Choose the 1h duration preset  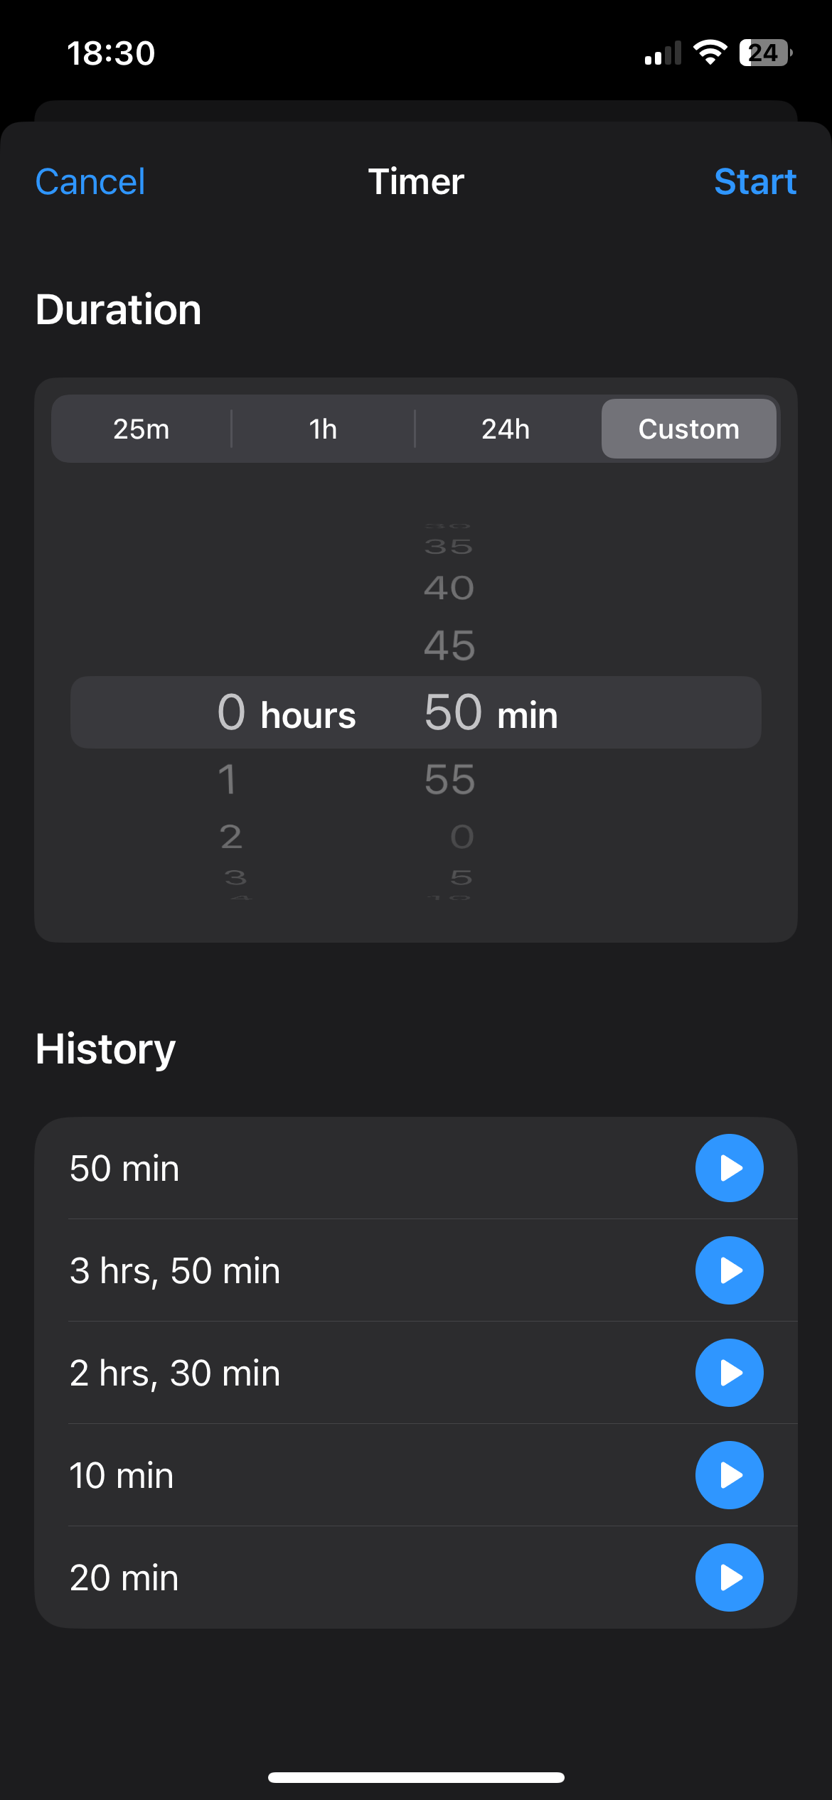[323, 429]
